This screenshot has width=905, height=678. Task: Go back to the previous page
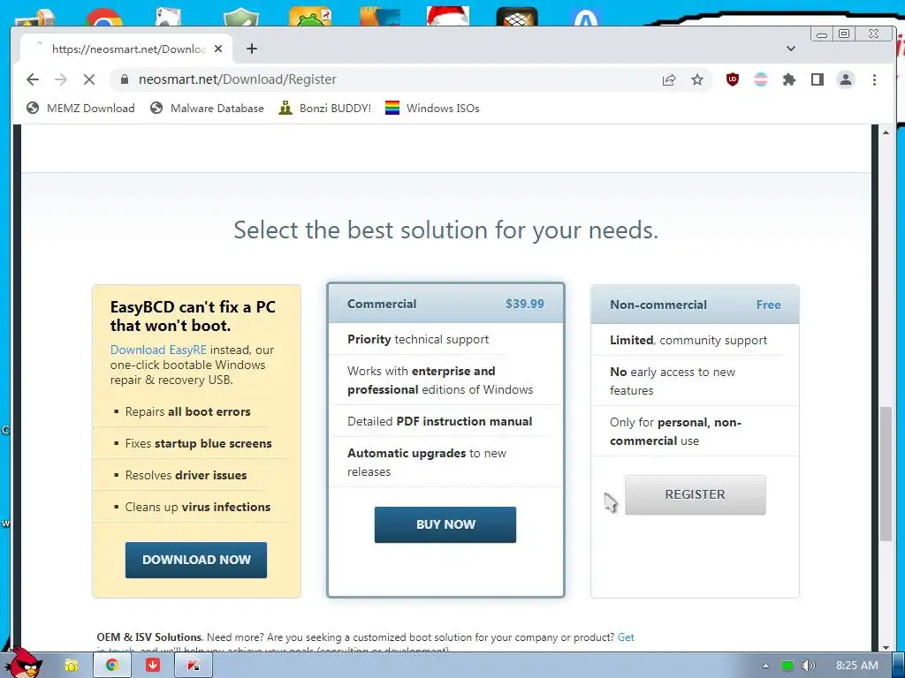pyautogui.click(x=33, y=79)
